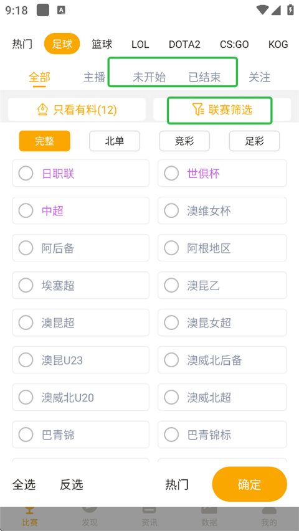299x531 pixels.
Task: Tap 反选 to invert the selection
Action: [x=72, y=484]
